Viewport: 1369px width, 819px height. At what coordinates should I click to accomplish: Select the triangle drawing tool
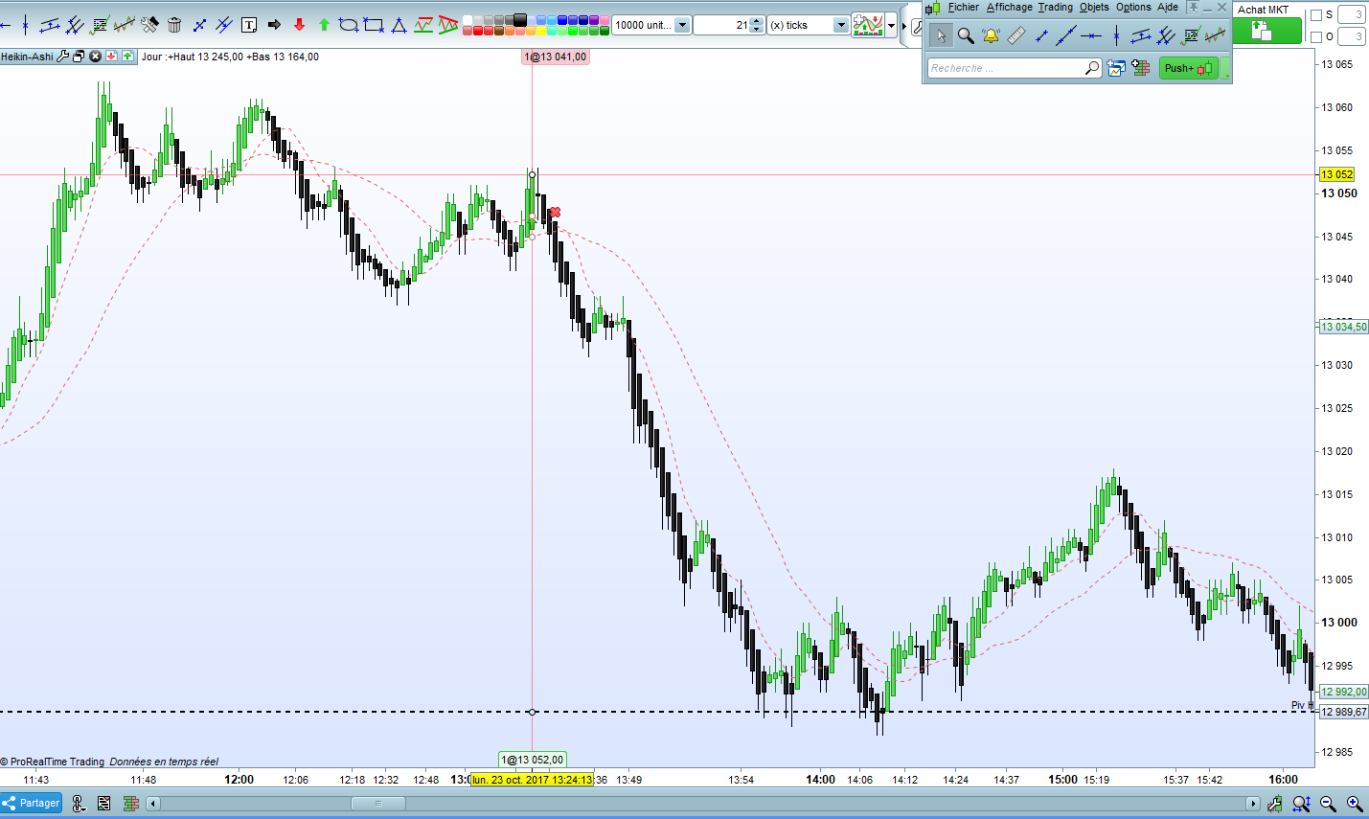(399, 25)
